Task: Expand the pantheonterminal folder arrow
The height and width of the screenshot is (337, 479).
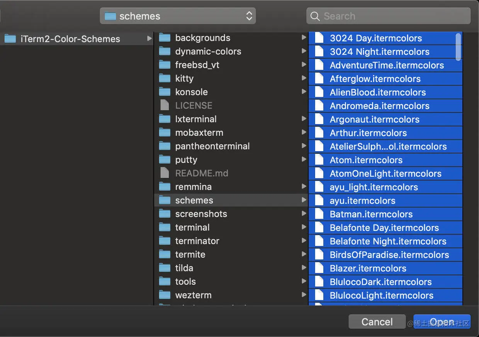Action: click(x=304, y=146)
